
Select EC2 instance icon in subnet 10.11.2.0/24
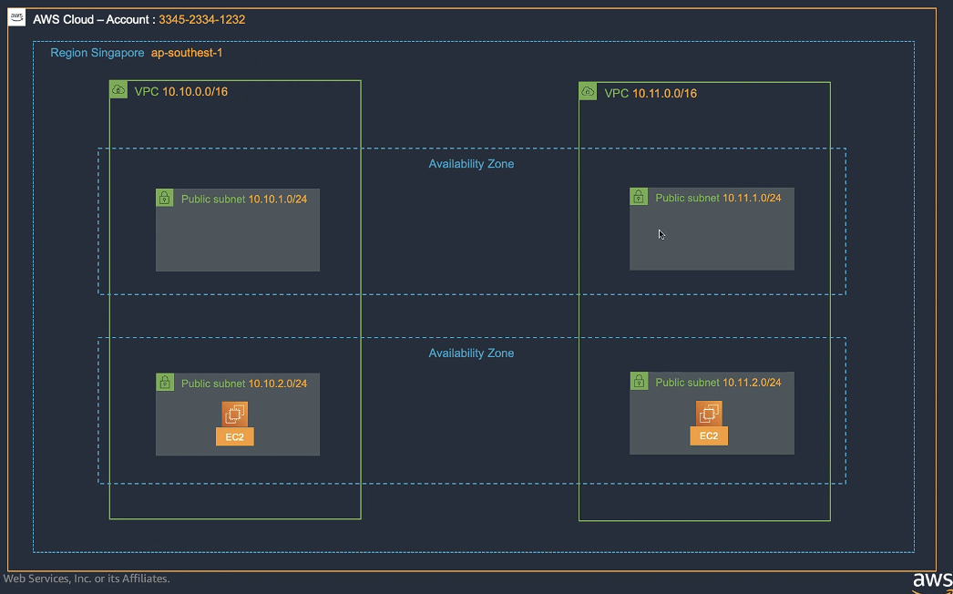coord(709,414)
